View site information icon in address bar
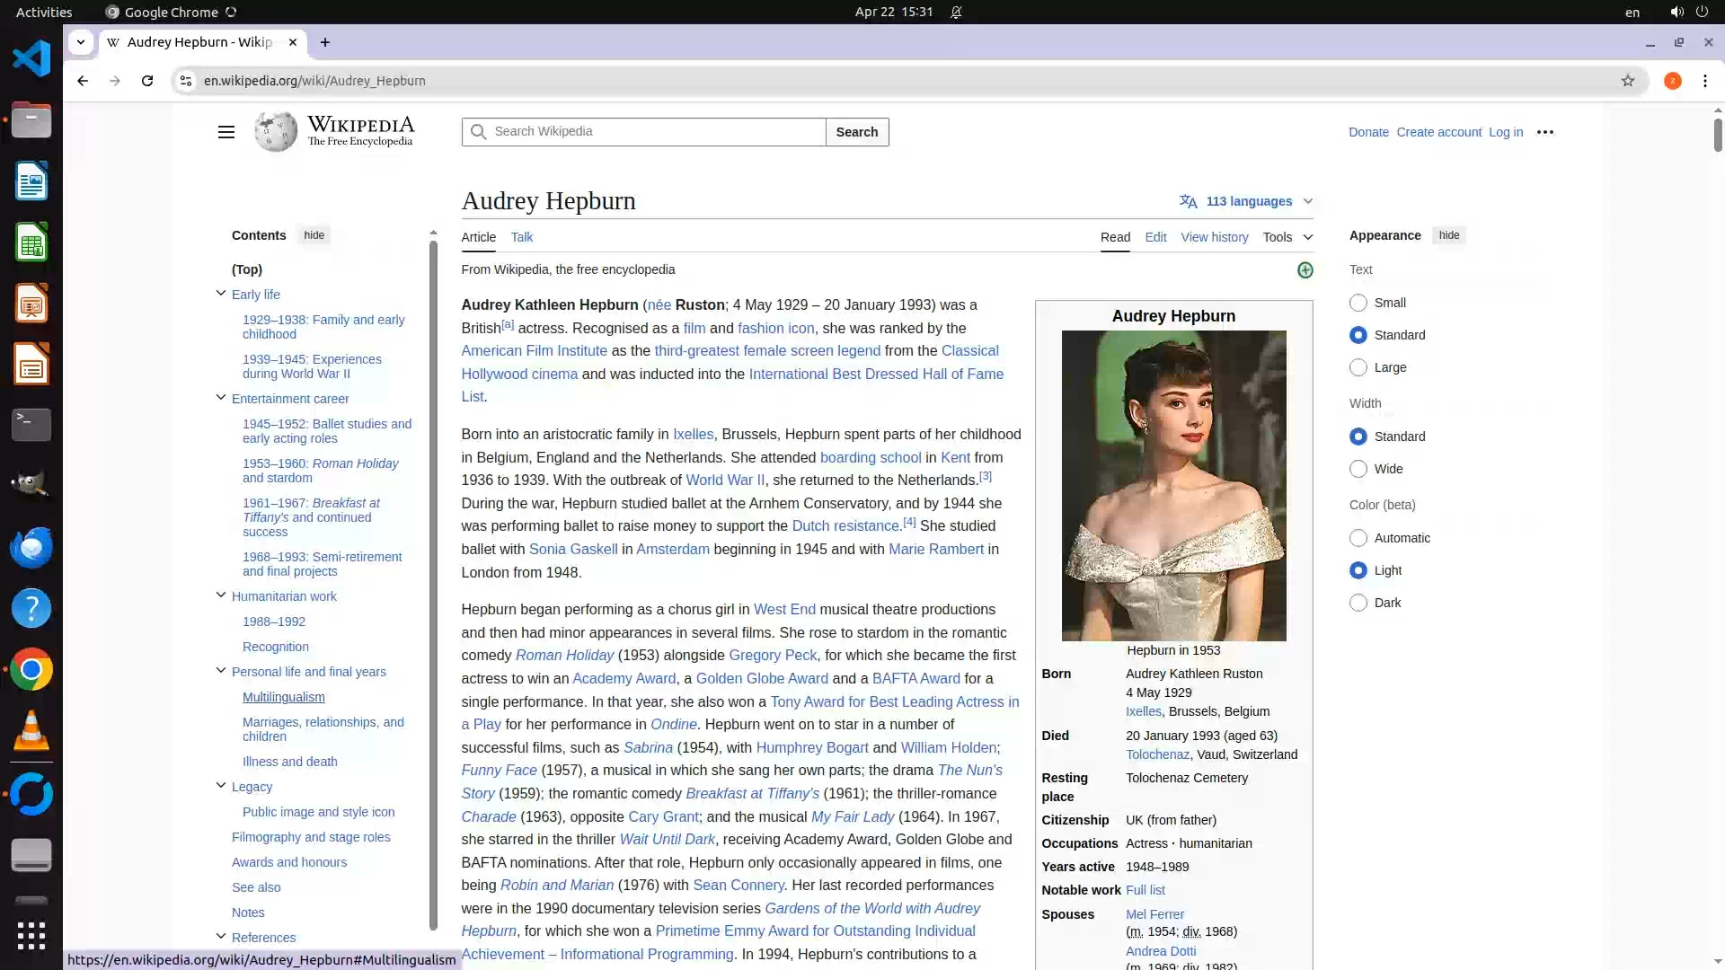Viewport: 1725px width, 970px height. coord(186,81)
